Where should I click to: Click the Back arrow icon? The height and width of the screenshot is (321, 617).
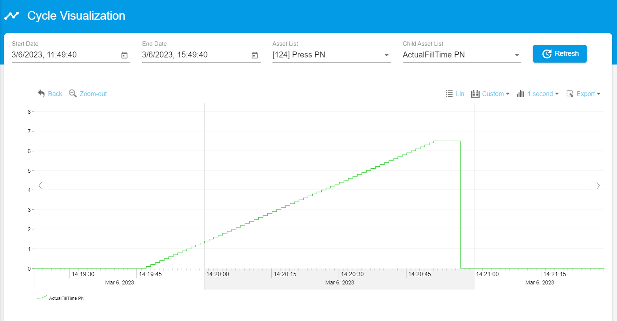[41, 93]
